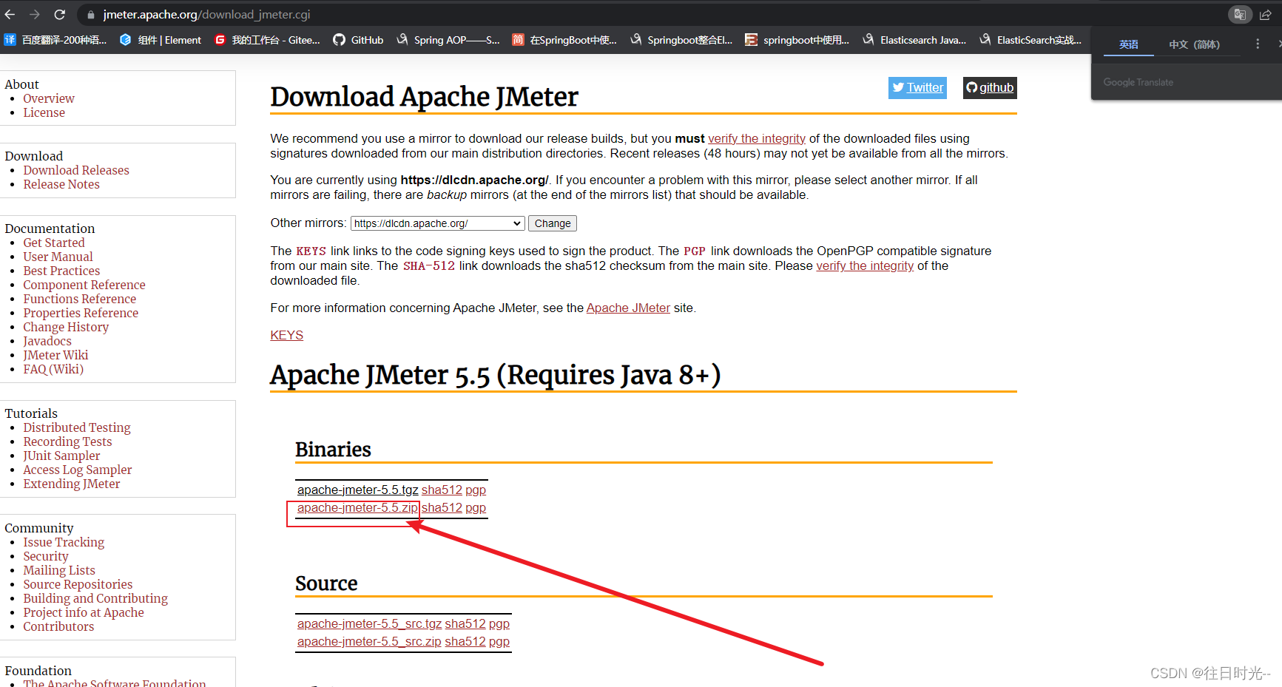This screenshot has height=687, width=1282.
Task: Open Access Log Sampler tutorial
Action: point(78,470)
